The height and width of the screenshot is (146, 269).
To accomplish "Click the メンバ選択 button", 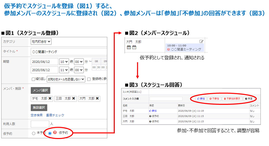I will [40, 90].
